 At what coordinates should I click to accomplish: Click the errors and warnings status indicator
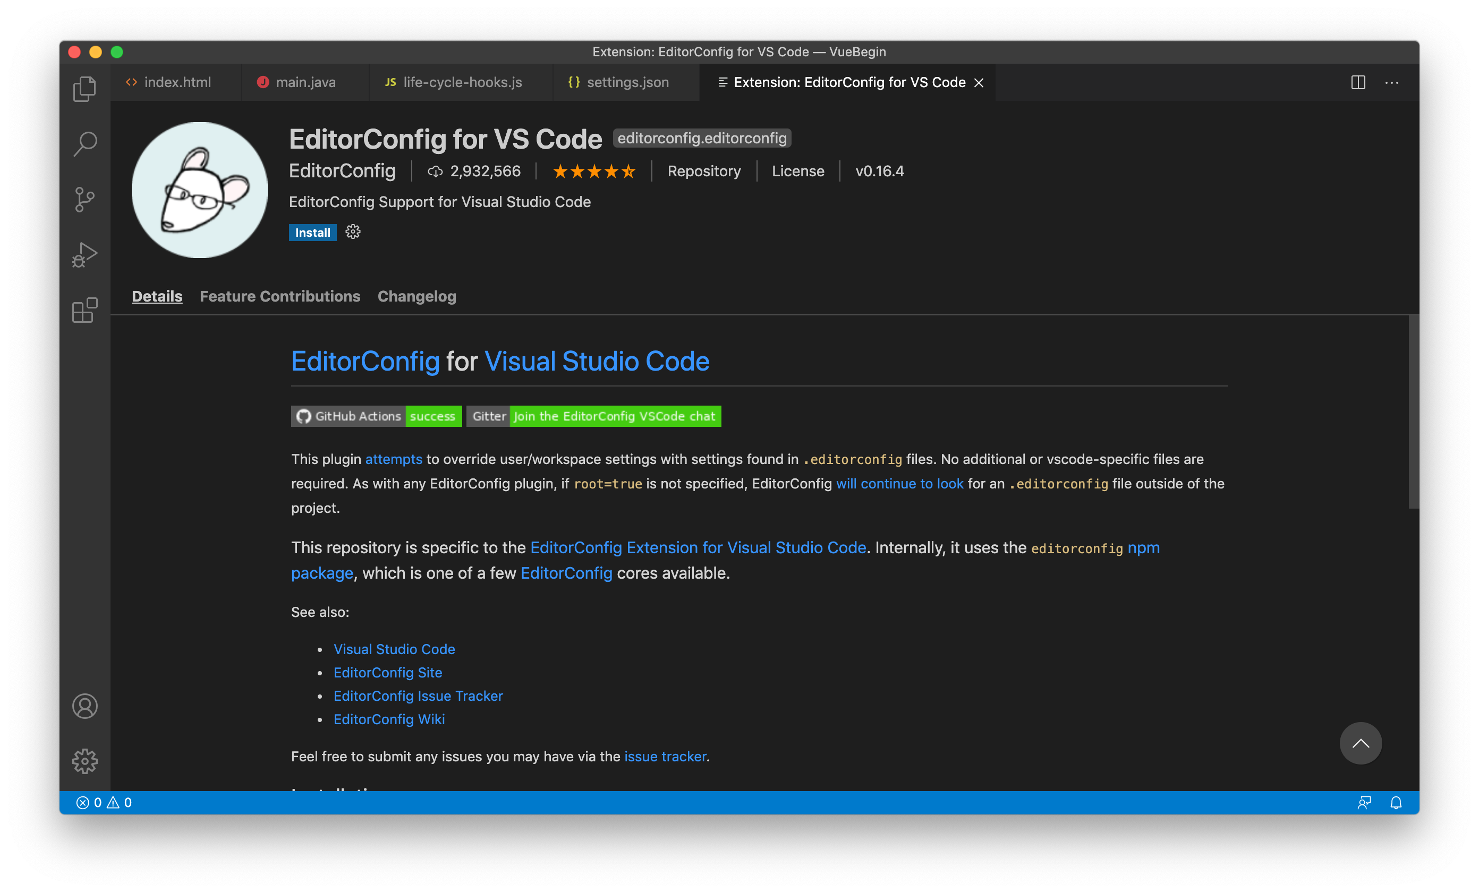pyautogui.click(x=104, y=802)
